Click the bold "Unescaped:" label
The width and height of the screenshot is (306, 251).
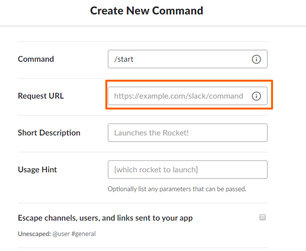click(x=34, y=234)
